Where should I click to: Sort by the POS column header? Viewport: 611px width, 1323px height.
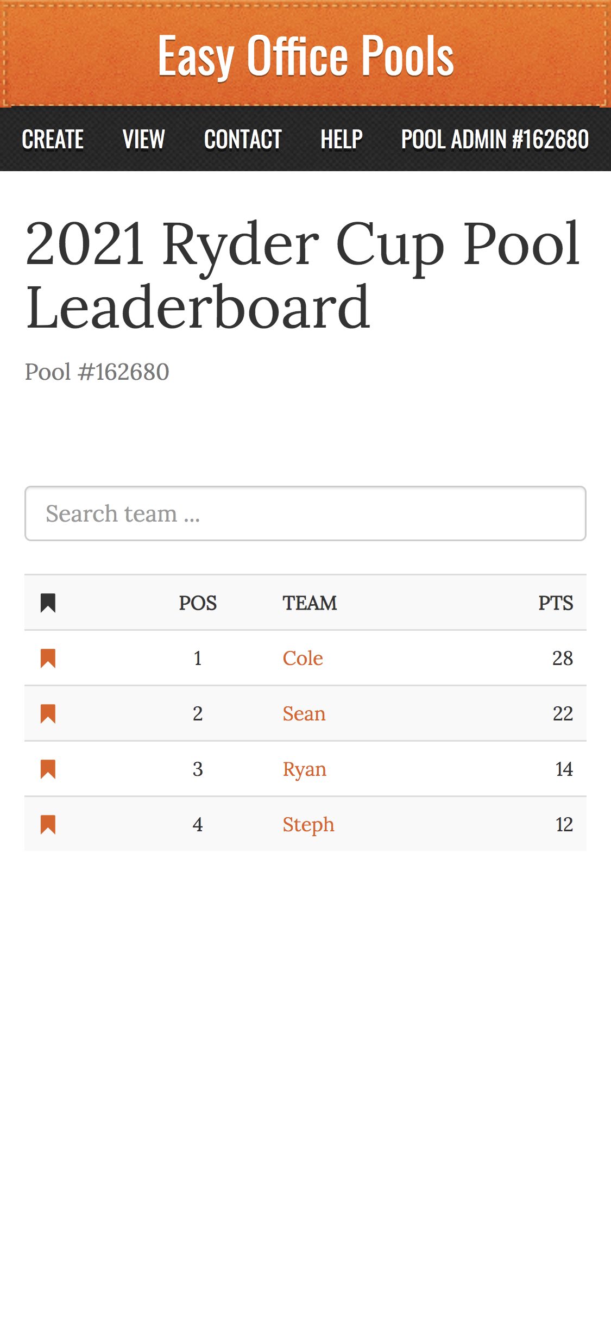point(198,603)
